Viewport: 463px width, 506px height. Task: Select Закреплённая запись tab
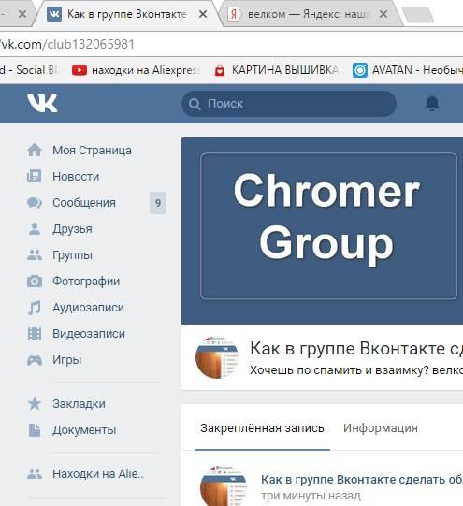[x=262, y=428]
